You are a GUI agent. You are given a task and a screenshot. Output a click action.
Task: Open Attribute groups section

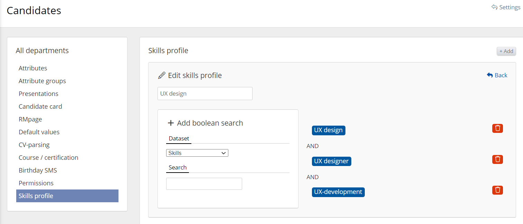42,81
